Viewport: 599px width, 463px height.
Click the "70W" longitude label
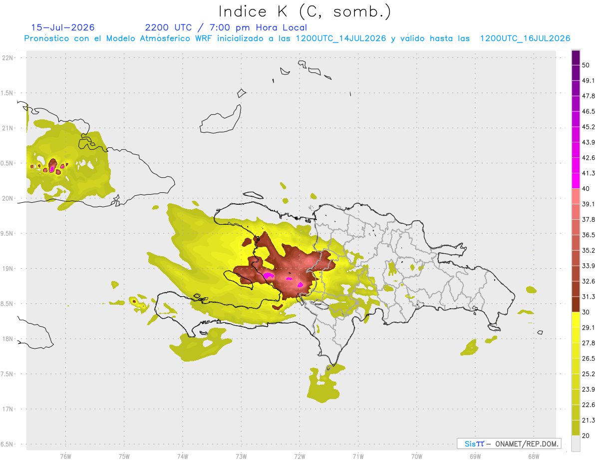tap(417, 457)
